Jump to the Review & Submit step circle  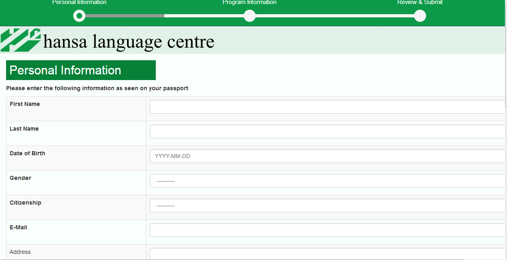420,16
